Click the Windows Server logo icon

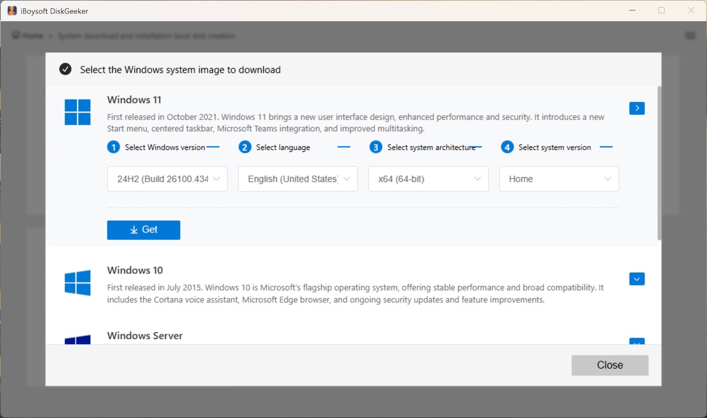click(78, 342)
